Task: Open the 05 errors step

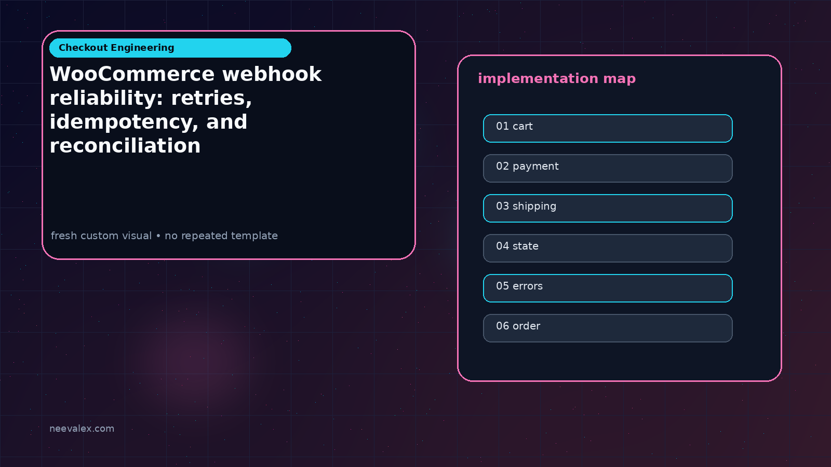Action: click(608, 288)
